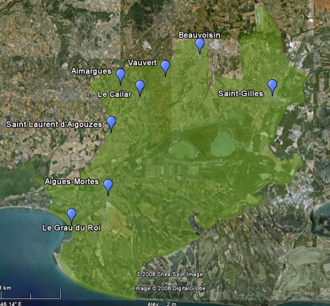Click the Aimargues placemark pin
This screenshot has width=330, height=306.
pos(121,75)
